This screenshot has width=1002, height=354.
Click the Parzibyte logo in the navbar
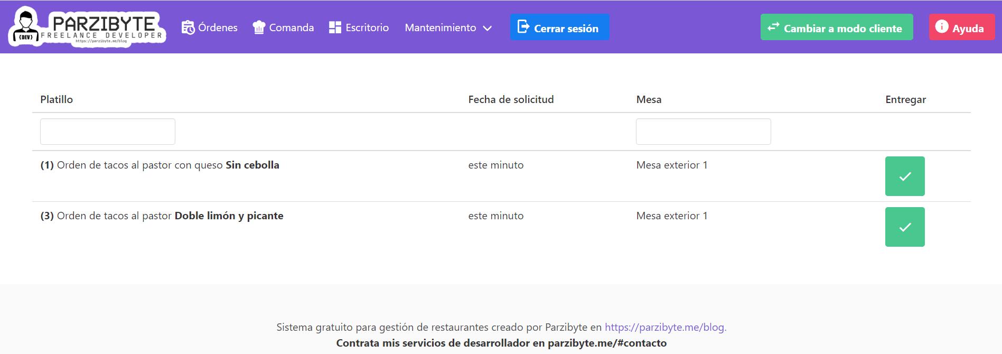point(87,27)
